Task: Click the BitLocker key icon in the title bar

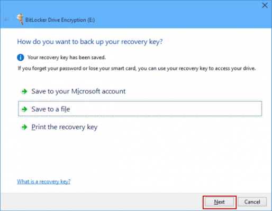Action: pyautogui.click(x=20, y=20)
